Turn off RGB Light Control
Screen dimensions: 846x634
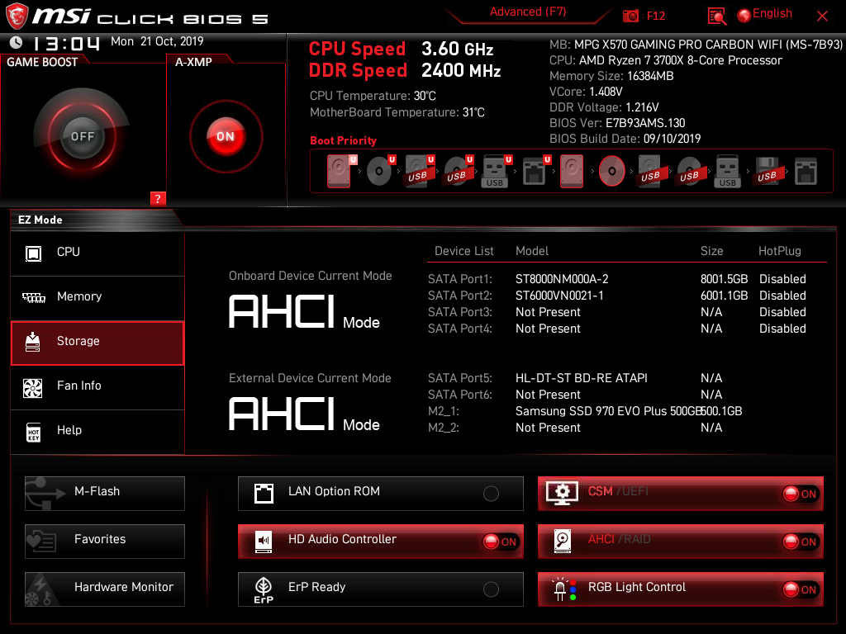point(800,589)
